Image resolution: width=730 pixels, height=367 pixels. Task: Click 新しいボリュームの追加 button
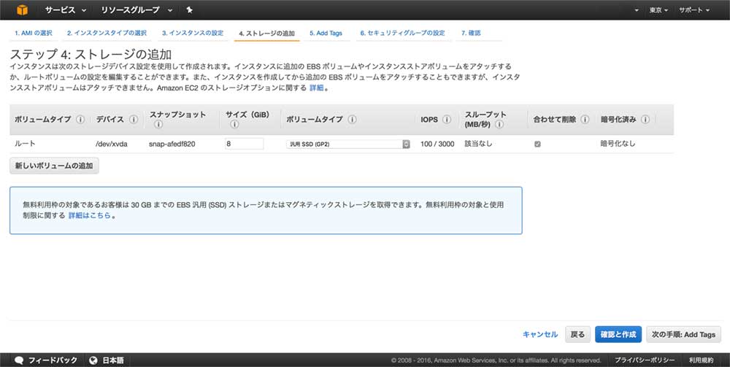pyautogui.click(x=54, y=166)
